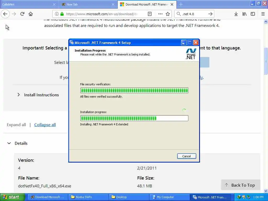Click the first system tray icon
268x201 pixels.
239,197
